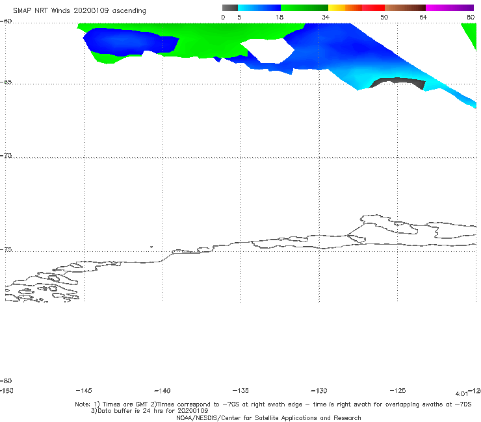Click the longitude label '-130'
Screen dimensions: 481x422
coord(319,390)
